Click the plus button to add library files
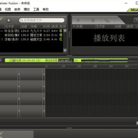The width and height of the screenshot is (138, 138). [x=9, y=20]
